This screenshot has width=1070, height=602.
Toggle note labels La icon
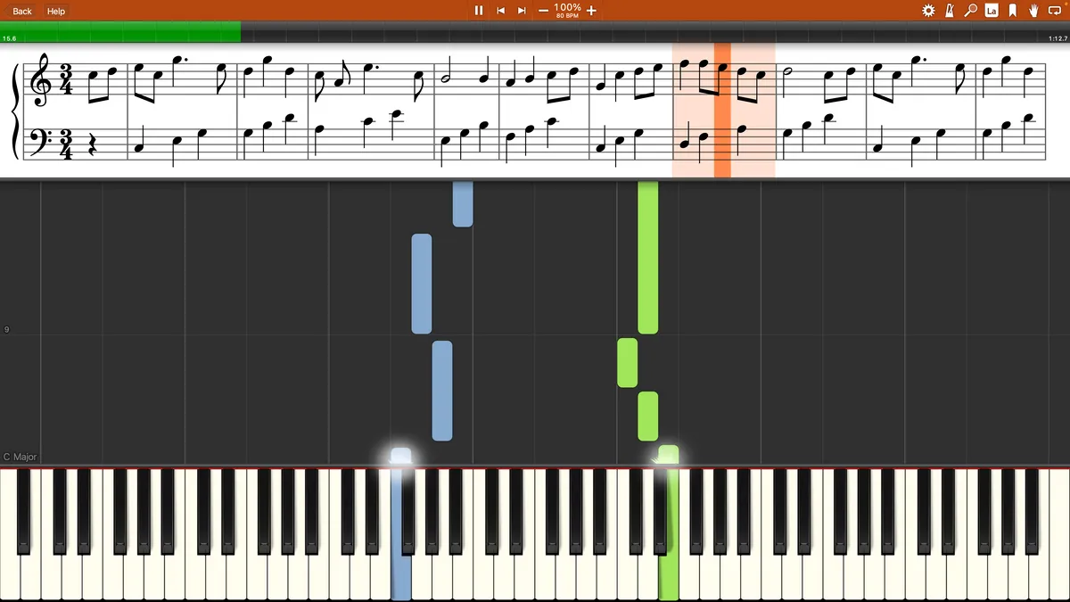click(x=992, y=11)
